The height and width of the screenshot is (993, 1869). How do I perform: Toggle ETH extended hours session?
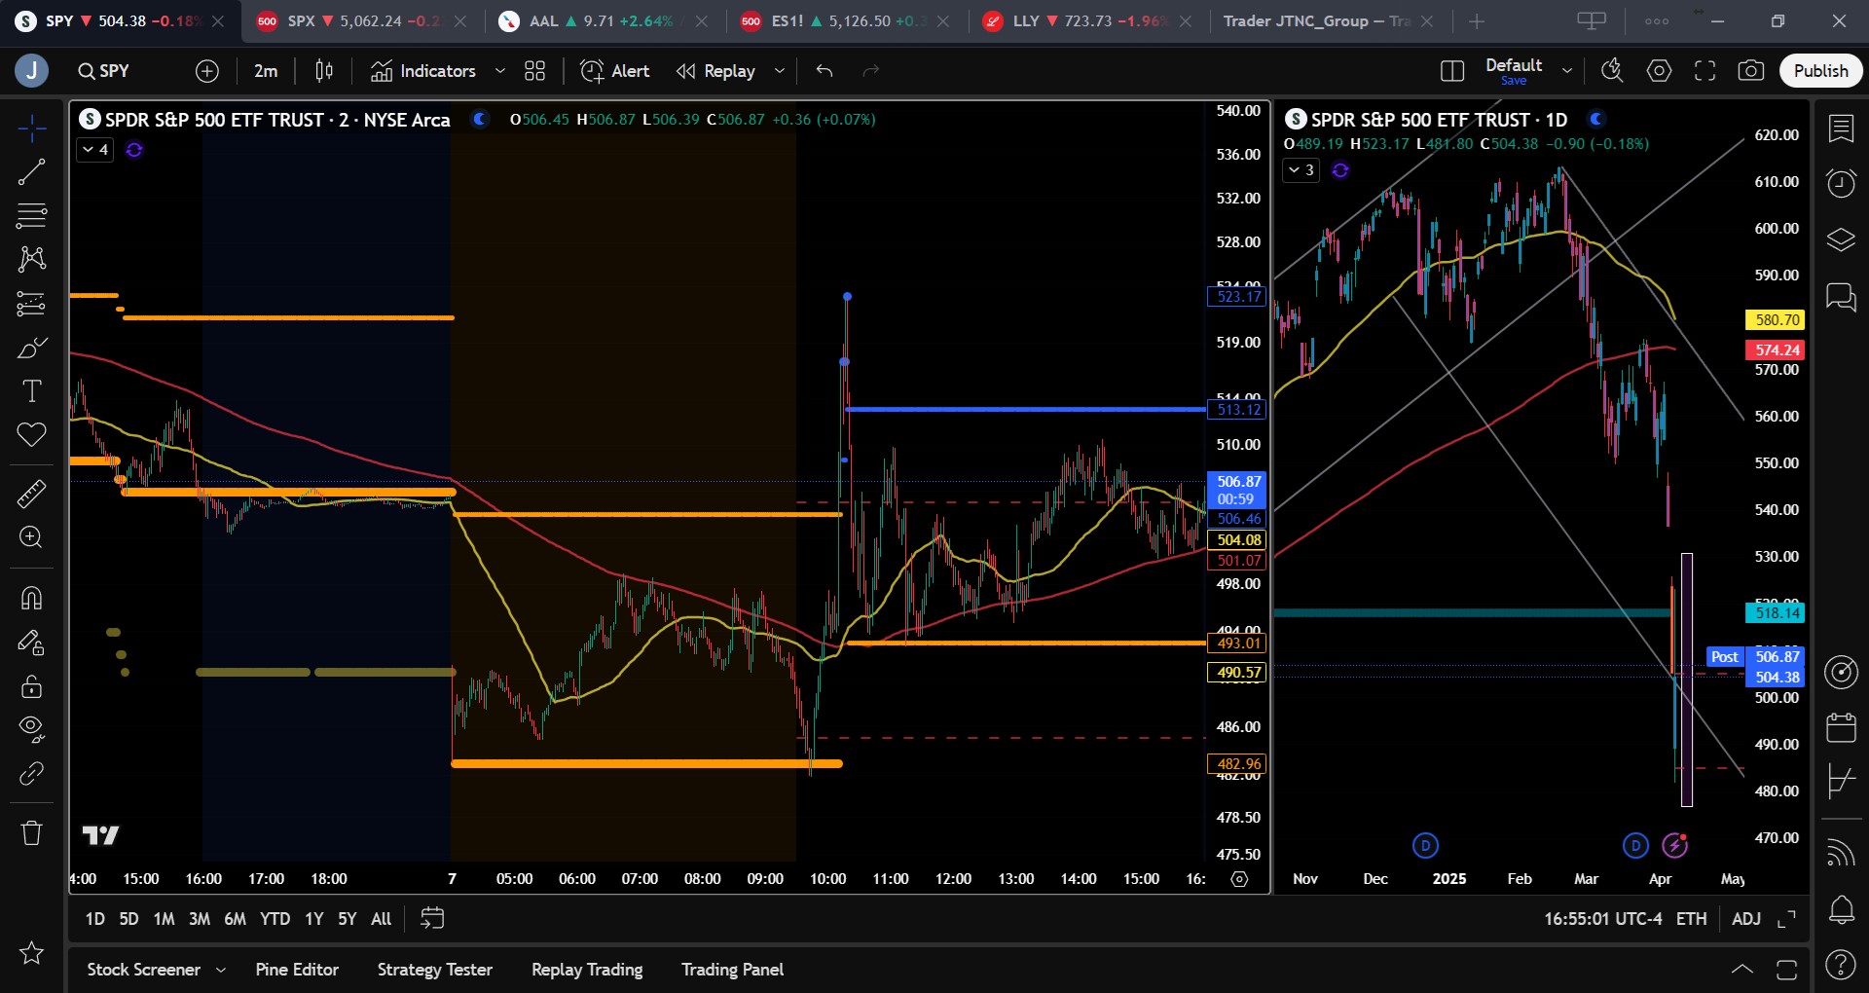(x=1691, y=919)
